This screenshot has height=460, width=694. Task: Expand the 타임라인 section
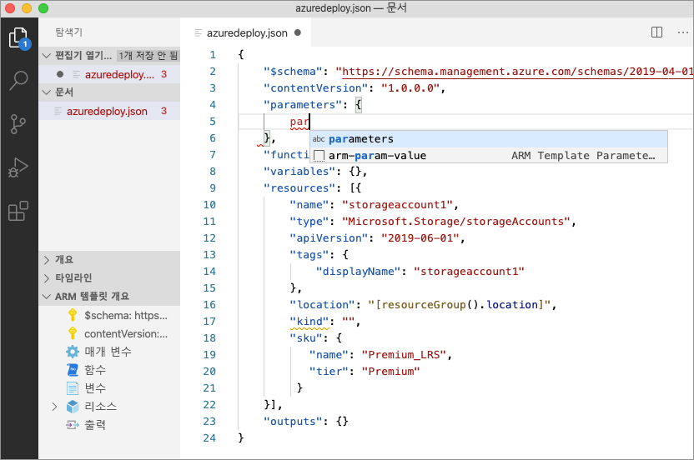[47, 277]
